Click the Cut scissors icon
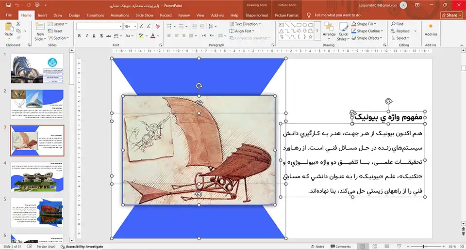 pyautogui.click(x=18, y=24)
